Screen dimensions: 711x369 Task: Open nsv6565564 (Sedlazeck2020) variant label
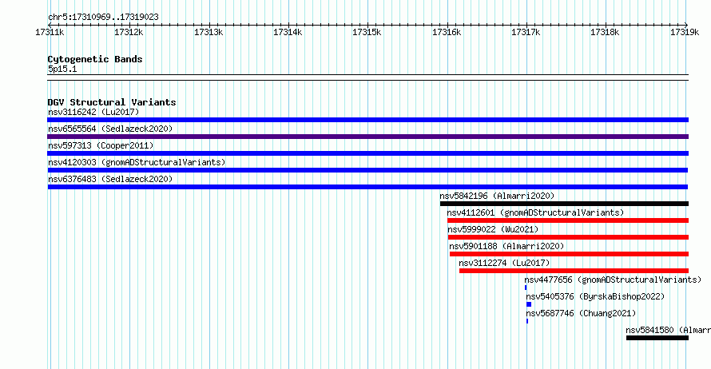(x=110, y=129)
